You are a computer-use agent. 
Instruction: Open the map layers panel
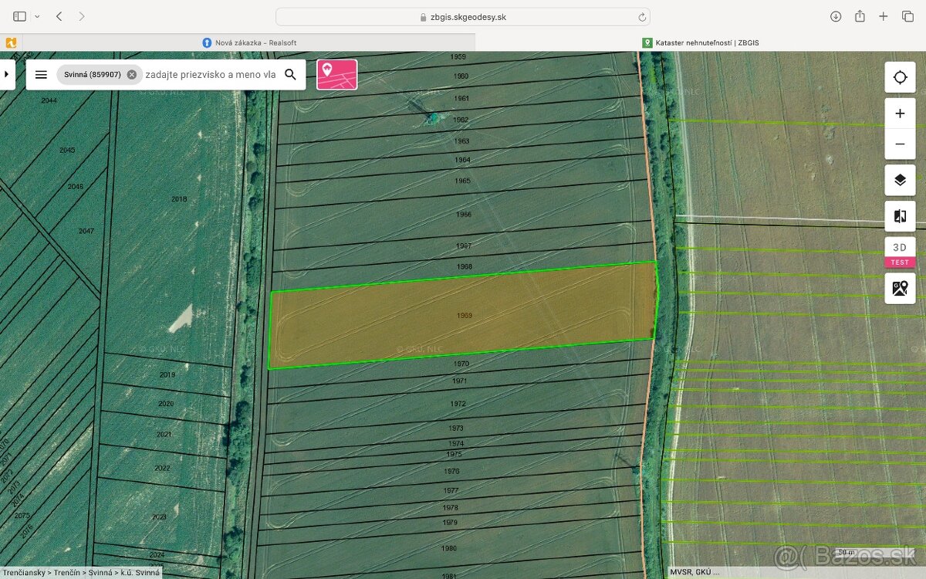(x=900, y=181)
